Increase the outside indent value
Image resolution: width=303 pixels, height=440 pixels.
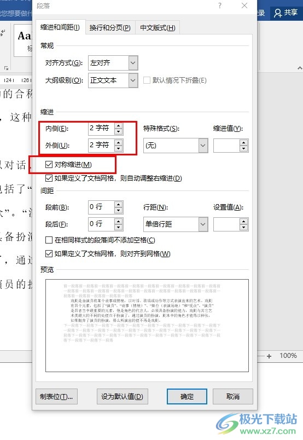coord(118,142)
